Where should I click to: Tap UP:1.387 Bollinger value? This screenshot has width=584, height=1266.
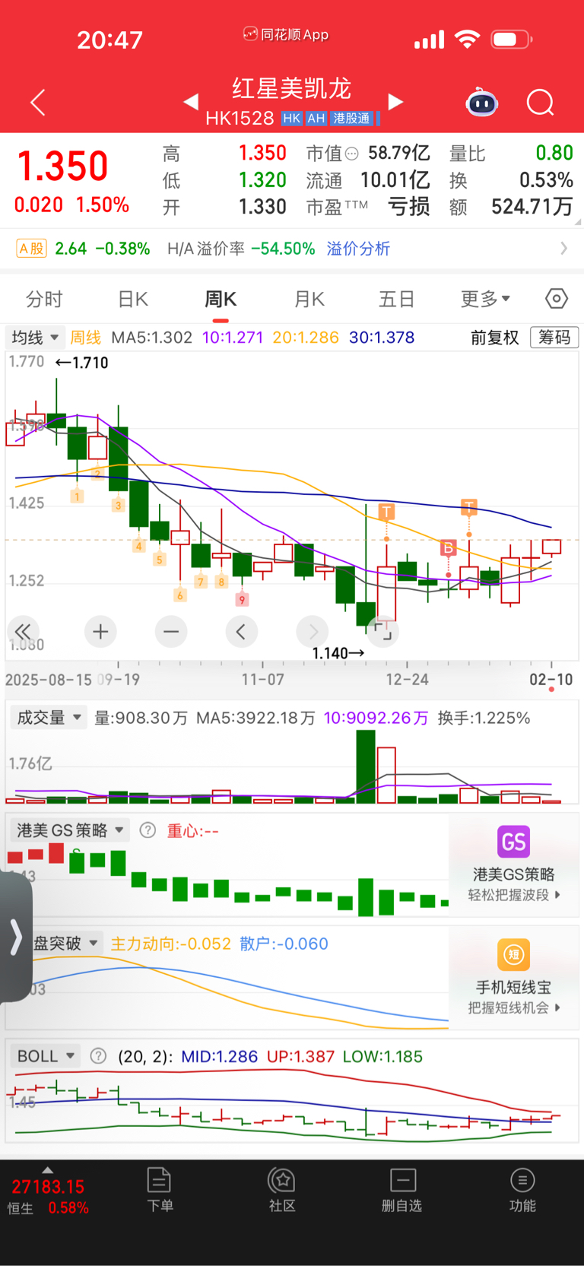300,1056
